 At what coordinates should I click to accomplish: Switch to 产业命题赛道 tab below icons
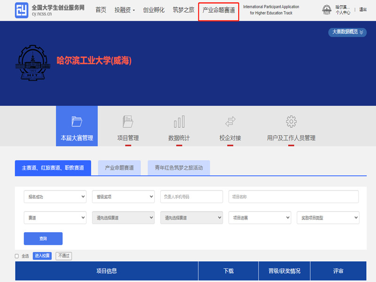(119, 168)
